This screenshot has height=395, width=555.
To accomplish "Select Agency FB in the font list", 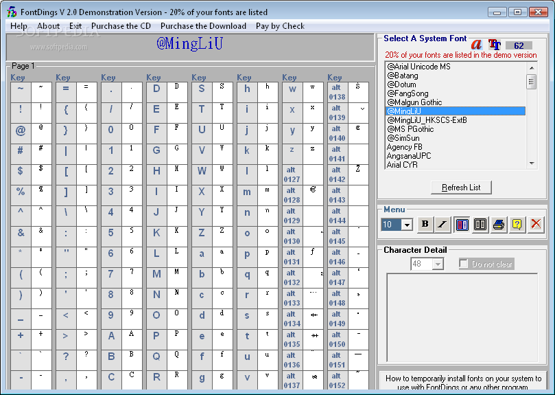I will (456, 147).
